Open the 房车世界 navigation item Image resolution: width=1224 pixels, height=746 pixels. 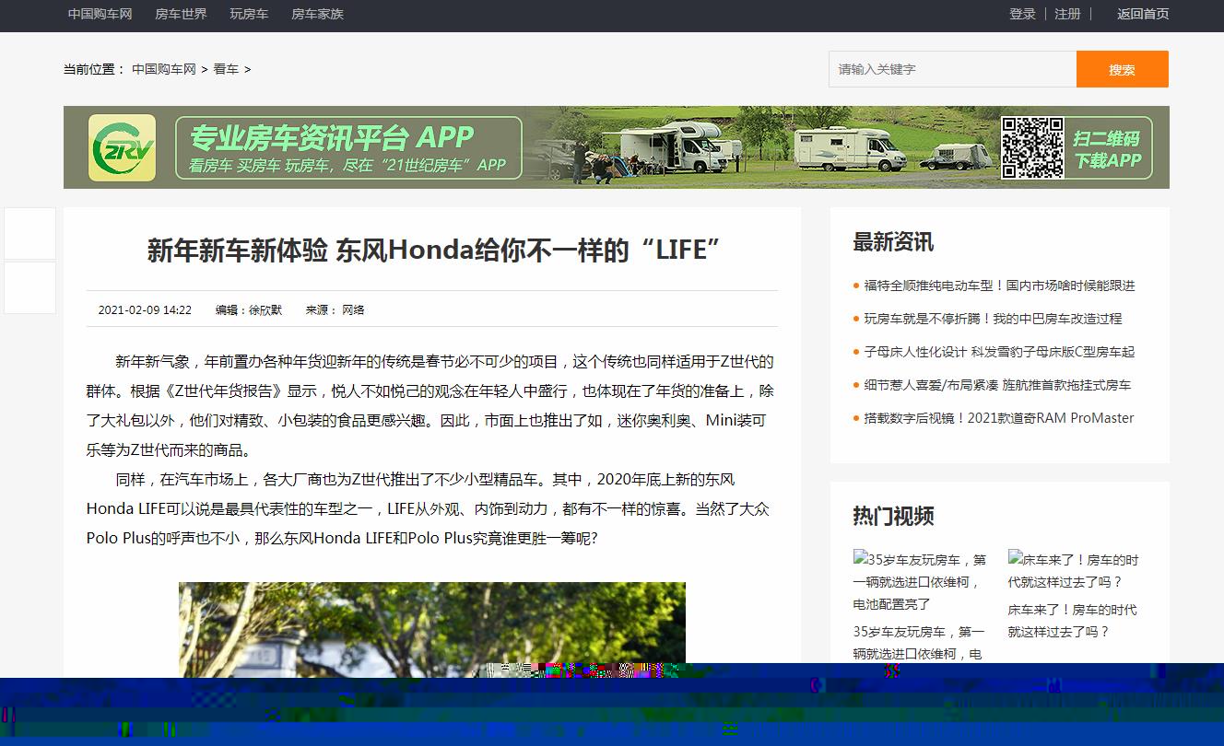click(181, 14)
